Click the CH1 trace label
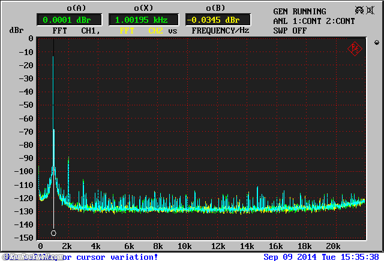 click(91, 31)
